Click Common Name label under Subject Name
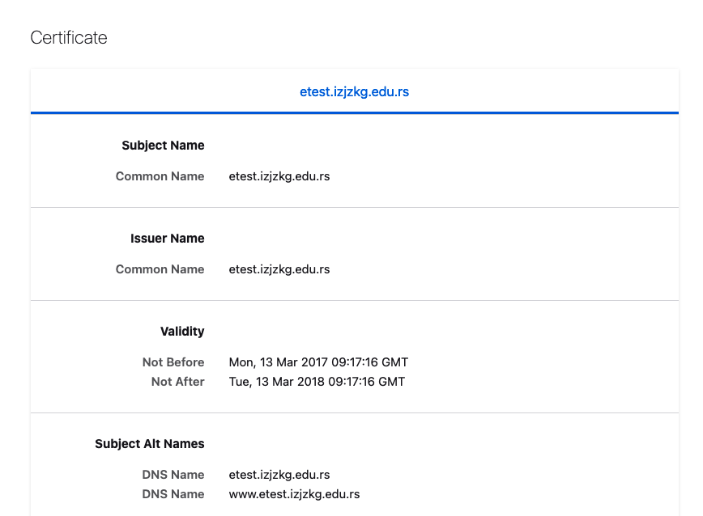The height and width of the screenshot is (516, 703). coord(160,176)
